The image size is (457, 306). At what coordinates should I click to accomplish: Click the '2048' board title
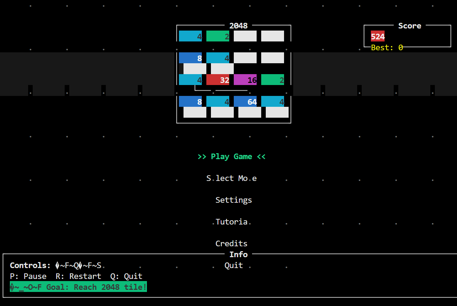(x=238, y=26)
